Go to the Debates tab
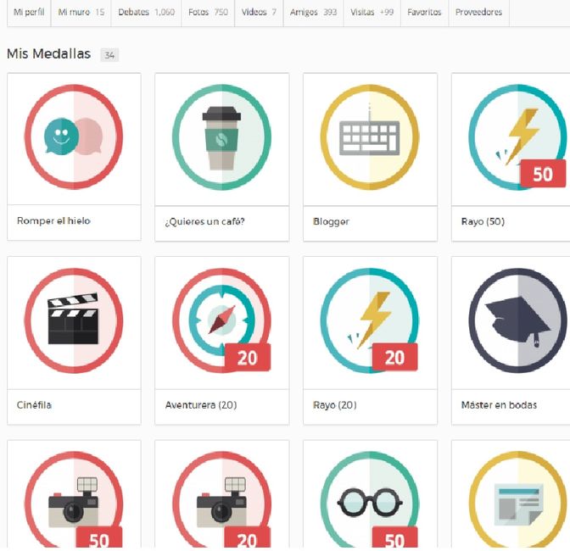The height and width of the screenshot is (551, 570). coord(146,13)
